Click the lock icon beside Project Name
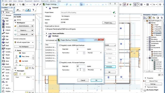165x93 pixels. [x=114, y=12]
